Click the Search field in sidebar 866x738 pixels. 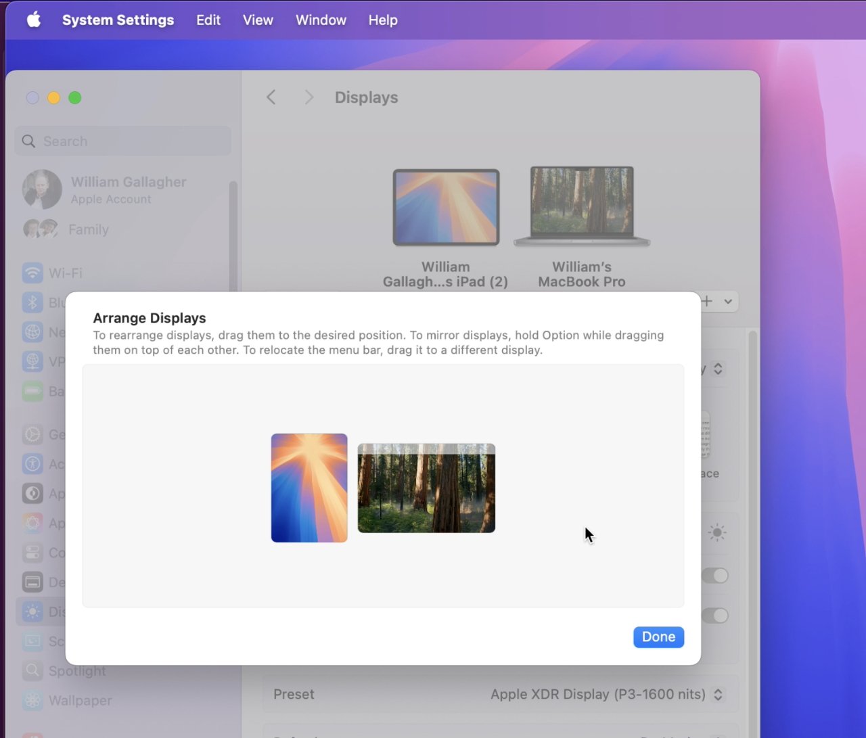(123, 141)
